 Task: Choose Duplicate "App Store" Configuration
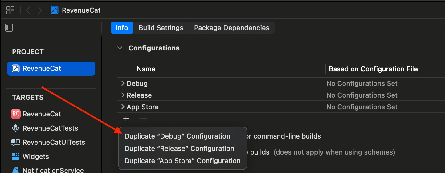(183, 161)
